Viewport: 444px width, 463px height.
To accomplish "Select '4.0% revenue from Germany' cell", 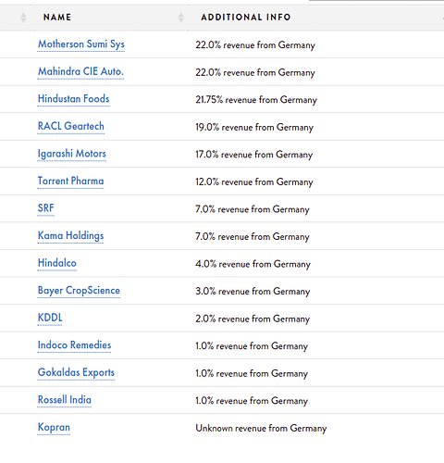I will (253, 264).
